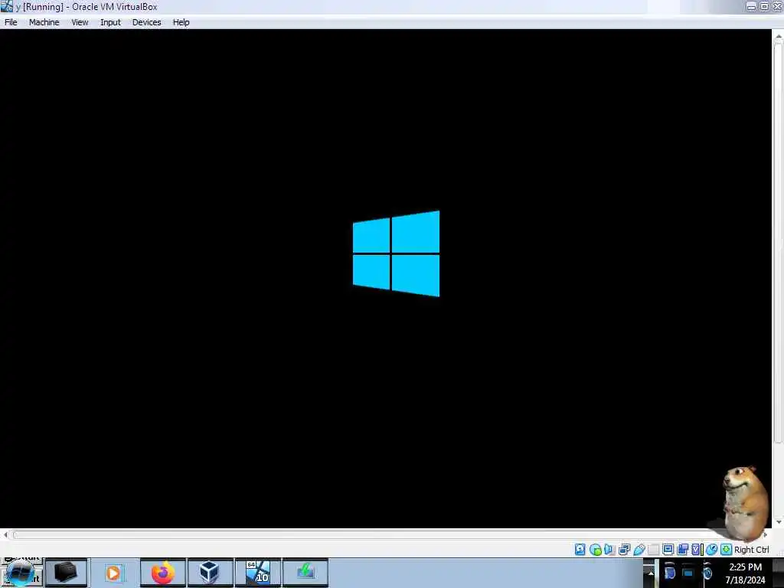Click the mouse integration status icon
Viewport: 784px width, 588px height.
click(x=711, y=550)
